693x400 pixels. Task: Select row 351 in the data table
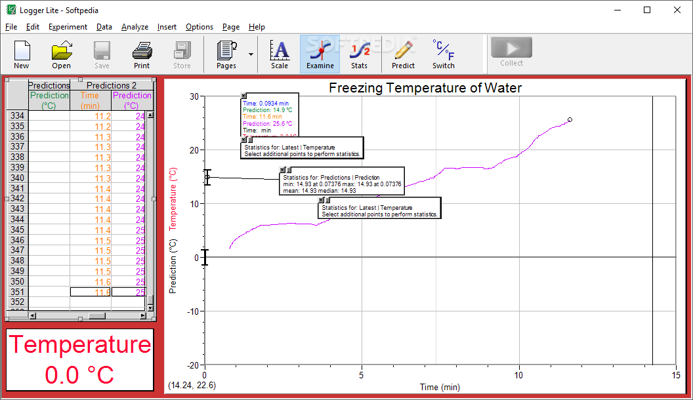coord(16,292)
